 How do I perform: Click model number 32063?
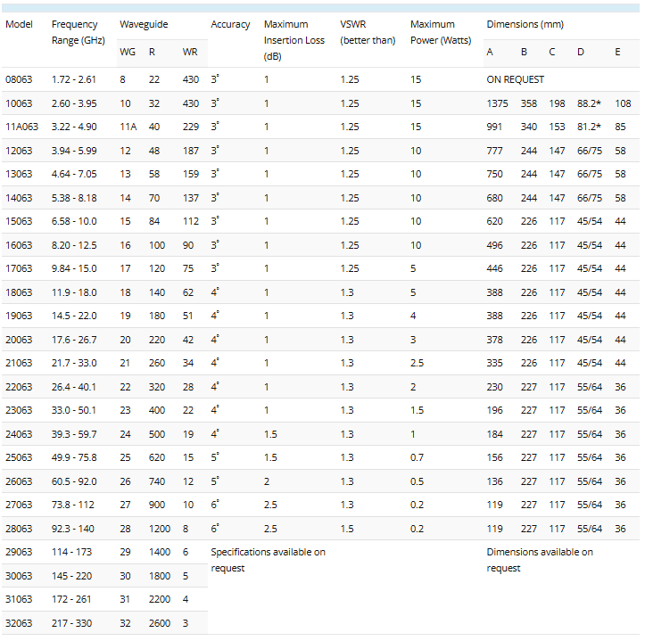19,623
